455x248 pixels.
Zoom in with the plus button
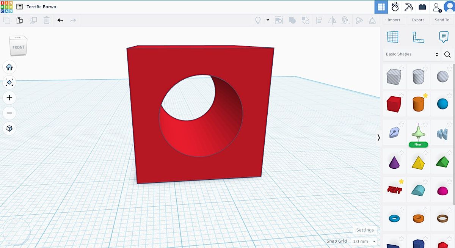pyautogui.click(x=9, y=98)
